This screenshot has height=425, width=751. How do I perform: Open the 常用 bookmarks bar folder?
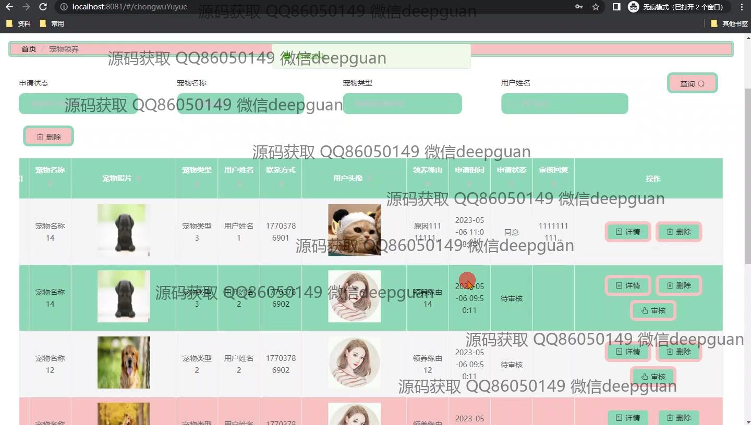point(52,23)
